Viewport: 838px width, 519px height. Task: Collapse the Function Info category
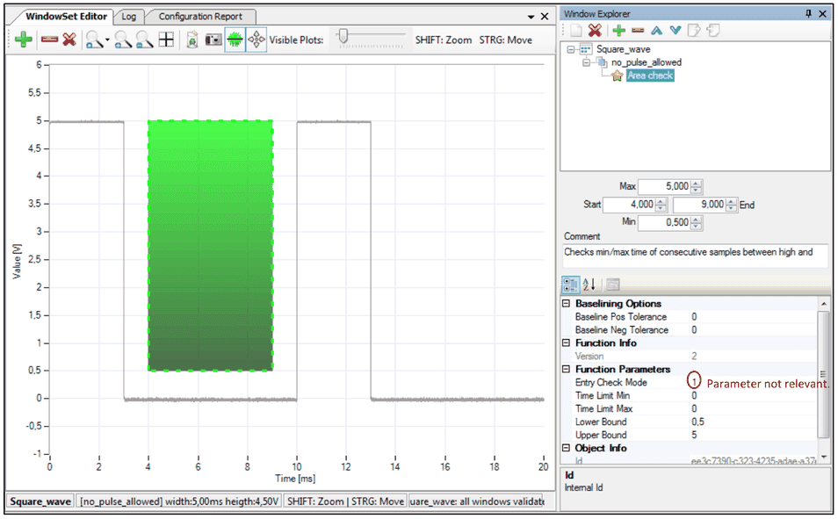click(566, 343)
